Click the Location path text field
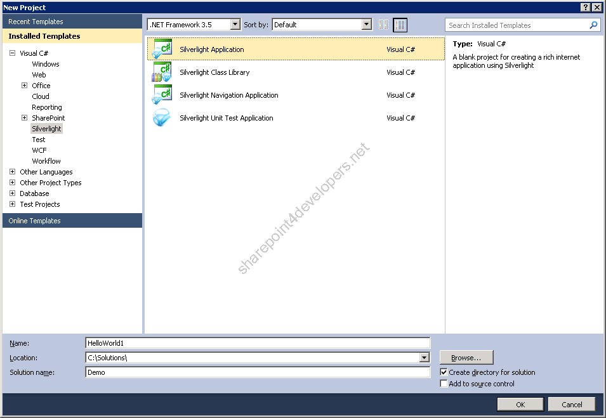 (x=253, y=358)
